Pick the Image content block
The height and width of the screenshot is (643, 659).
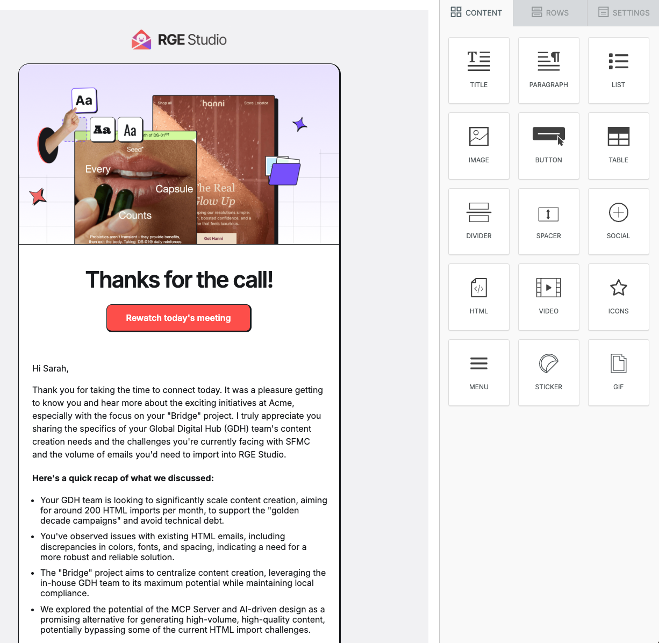(478, 146)
